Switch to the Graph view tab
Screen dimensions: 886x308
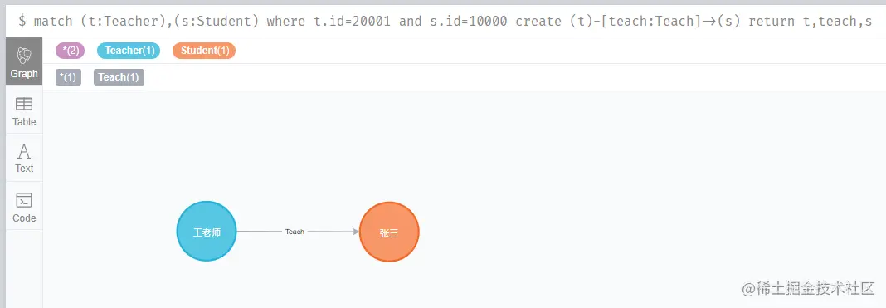(24, 61)
